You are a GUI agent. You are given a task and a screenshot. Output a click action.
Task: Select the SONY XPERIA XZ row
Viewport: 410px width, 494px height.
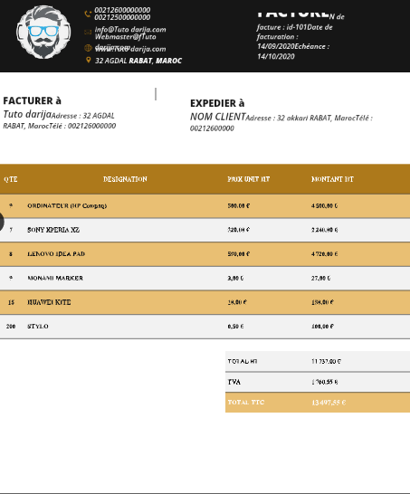pyautogui.click(x=205, y=230)
